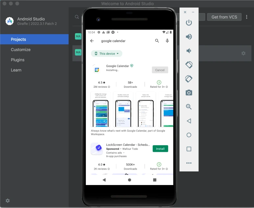
Task: Tap the Play Store search magnifier icon
Action: pyautogui.click(x=157, y=41)
